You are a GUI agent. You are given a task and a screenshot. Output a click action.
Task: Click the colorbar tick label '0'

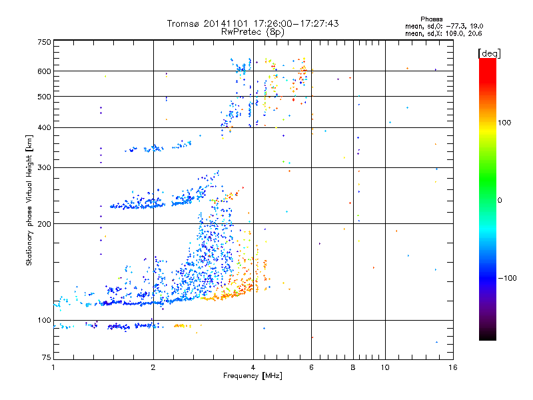click(x=500, y=201)
